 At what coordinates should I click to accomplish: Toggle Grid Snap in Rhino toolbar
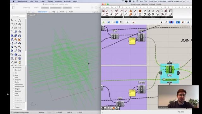(x=26, y=8)
